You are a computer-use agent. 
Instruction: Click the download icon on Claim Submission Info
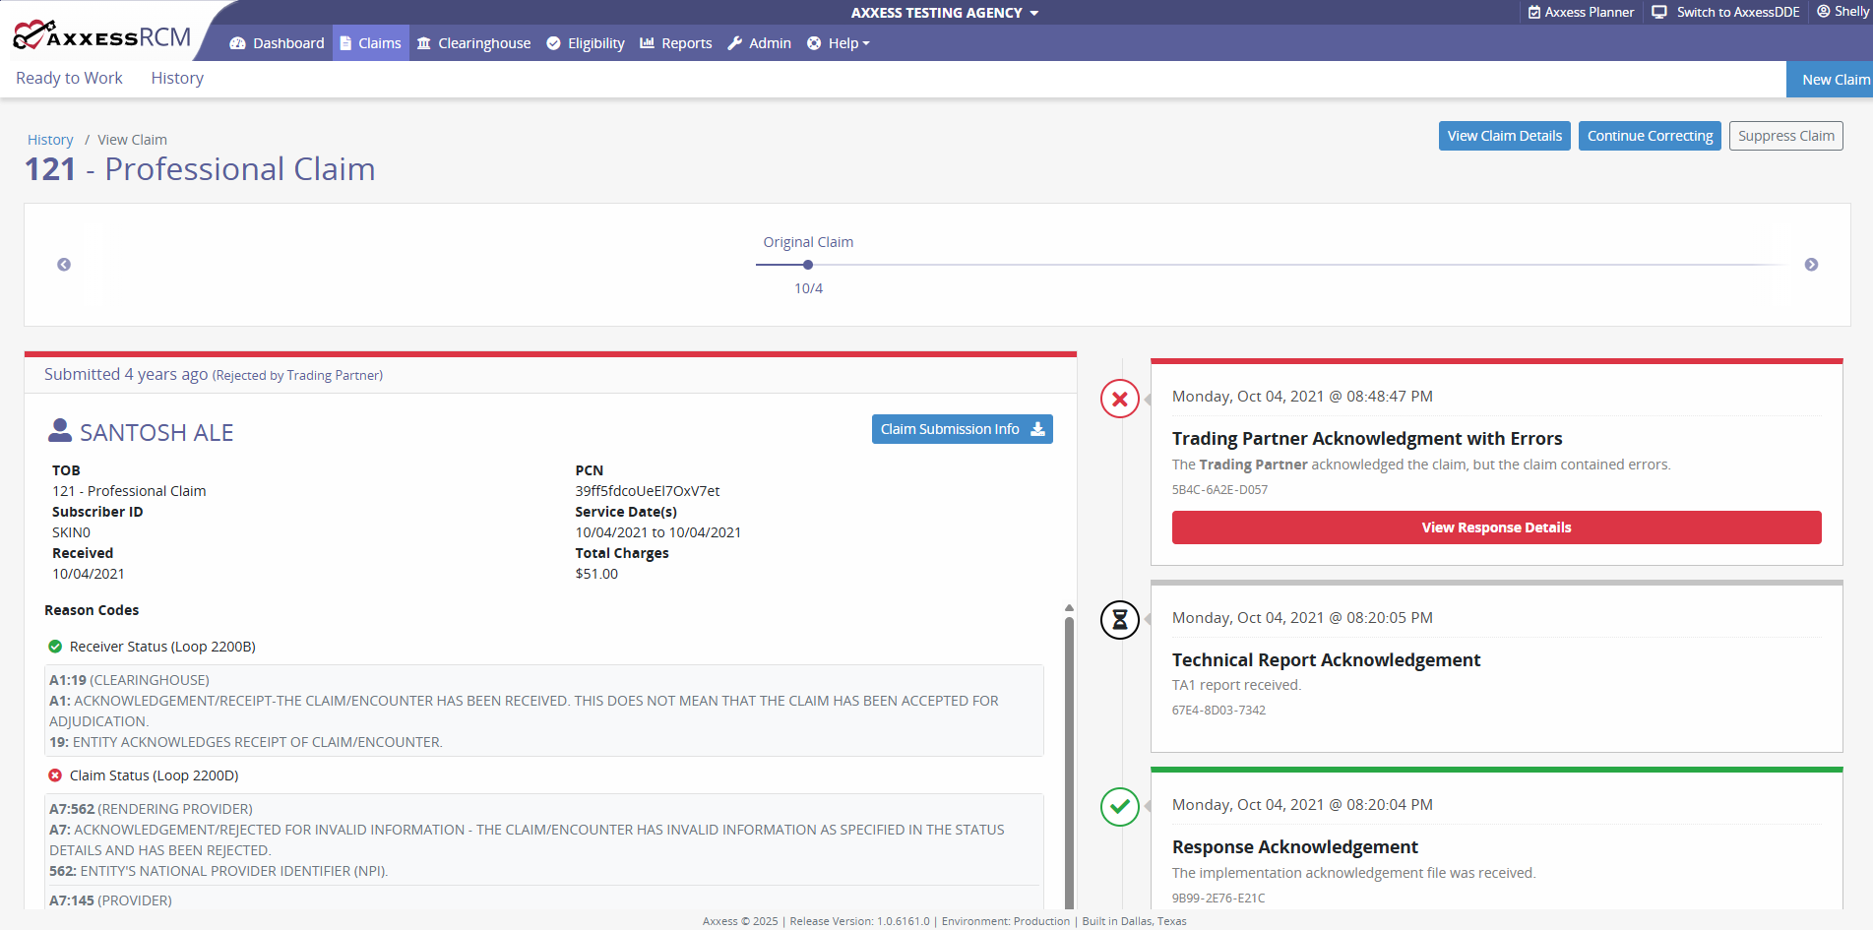point(1037,429)
